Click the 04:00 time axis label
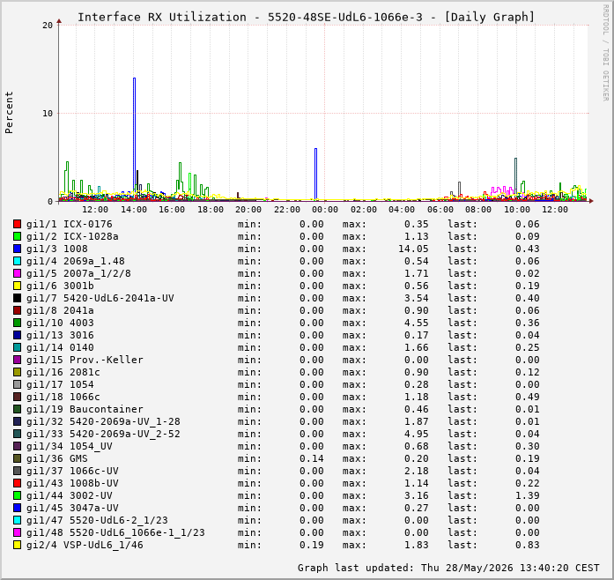This screenshot has width=614, height=580. [402, 210]
